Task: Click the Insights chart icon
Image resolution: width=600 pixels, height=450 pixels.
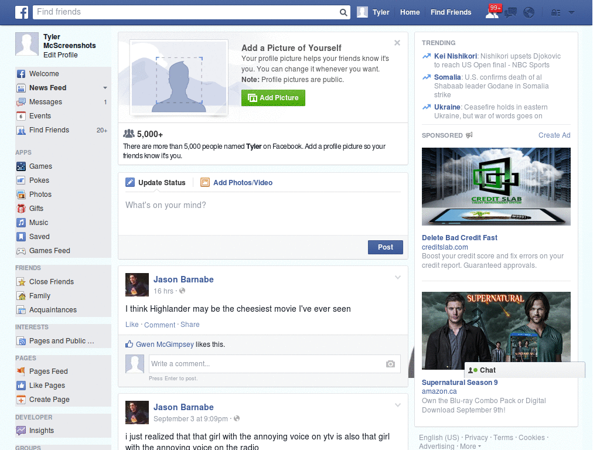Action: 21,431
